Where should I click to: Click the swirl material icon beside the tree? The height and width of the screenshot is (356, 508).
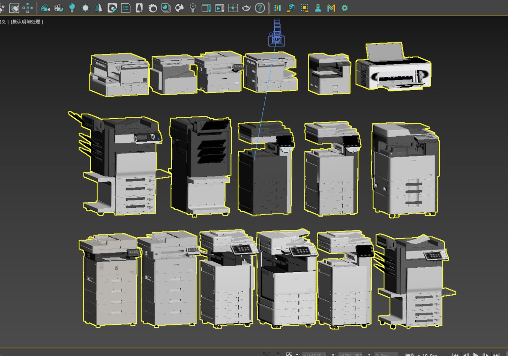click(x=112, y=8)
